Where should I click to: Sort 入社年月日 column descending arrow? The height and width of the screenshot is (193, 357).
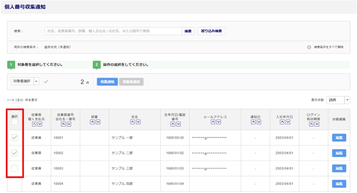(287, 122)
